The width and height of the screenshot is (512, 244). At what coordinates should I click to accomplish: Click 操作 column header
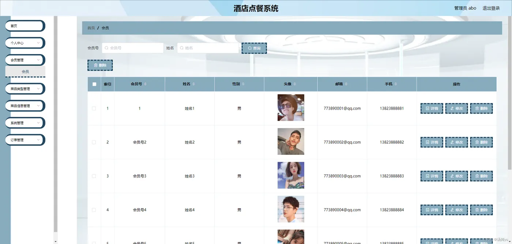(456, 84)
